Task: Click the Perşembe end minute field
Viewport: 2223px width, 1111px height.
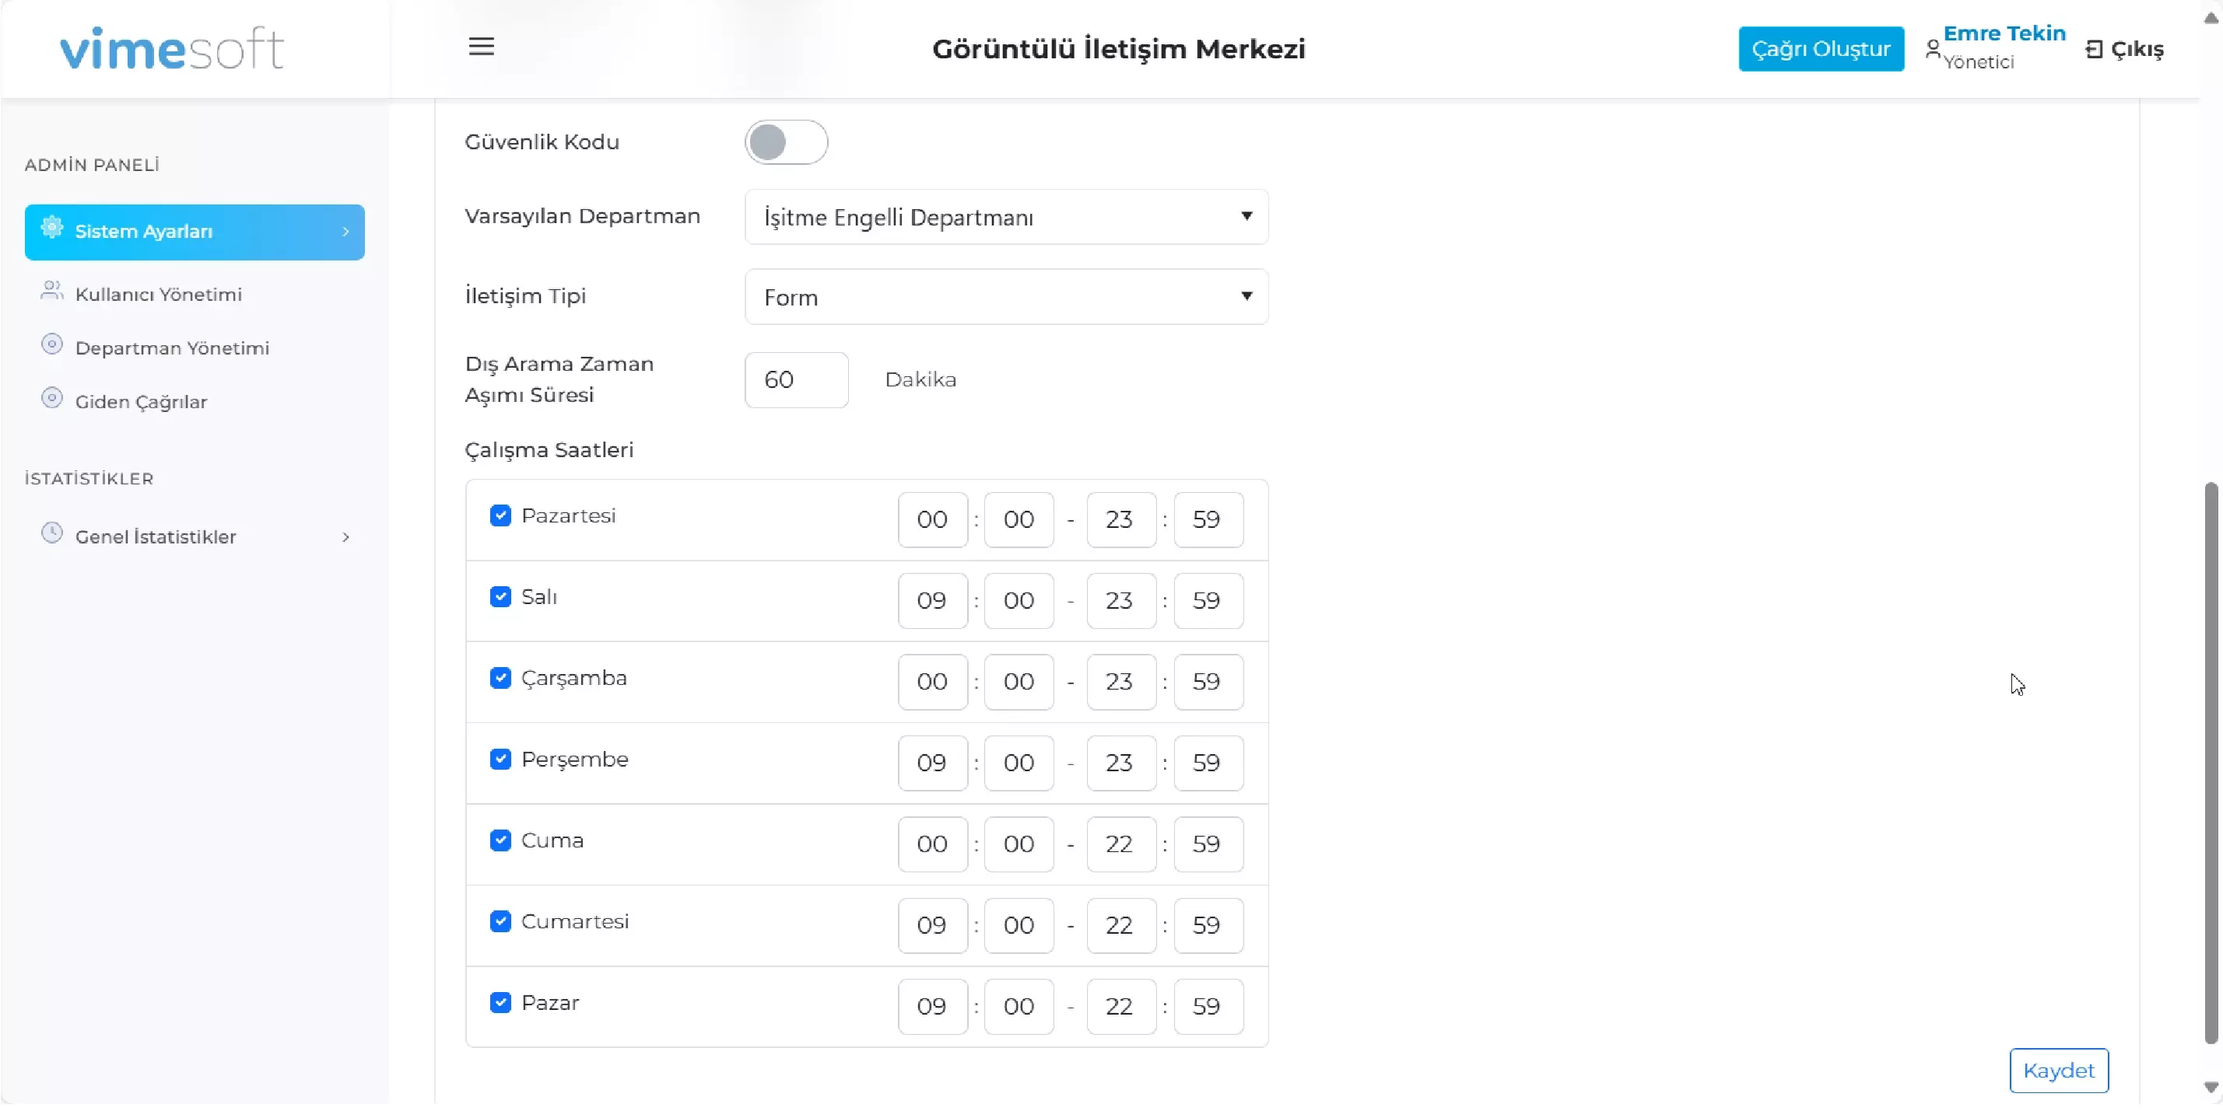Action: [x=1208, y=763]
